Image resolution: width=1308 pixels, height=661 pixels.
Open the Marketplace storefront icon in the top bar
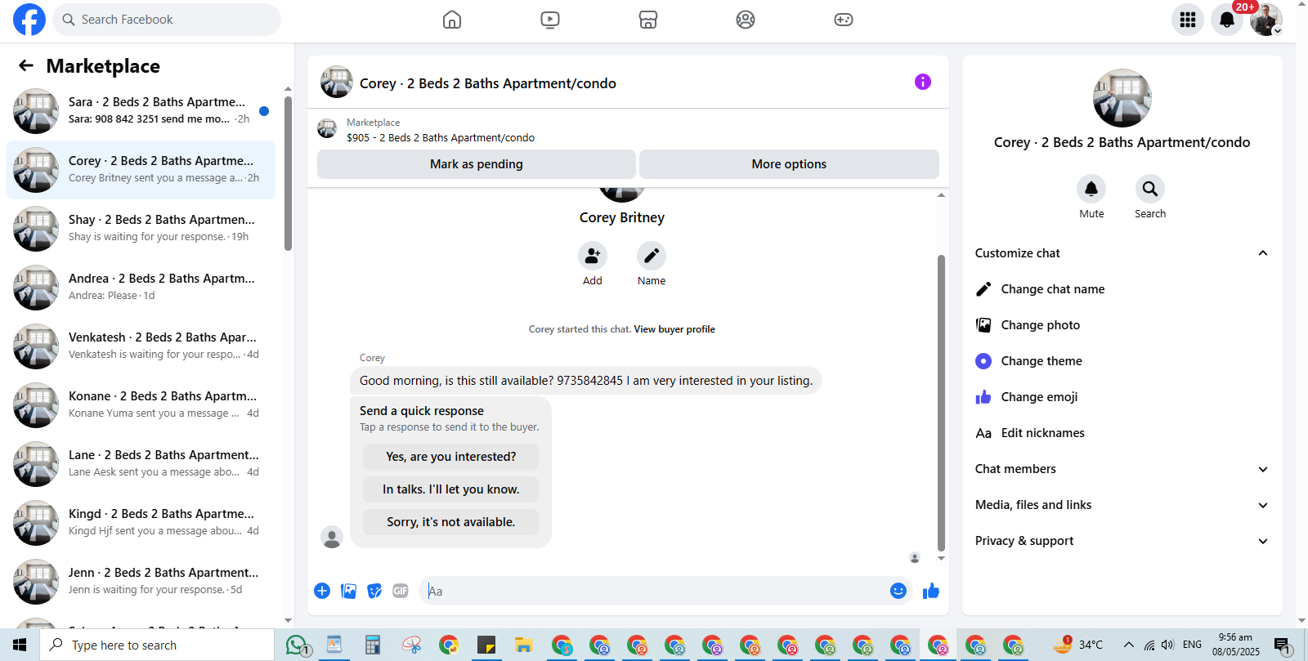648,20
